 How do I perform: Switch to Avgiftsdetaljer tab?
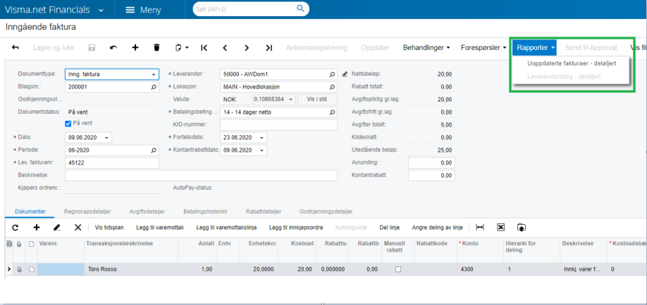(x=147, y=212)
